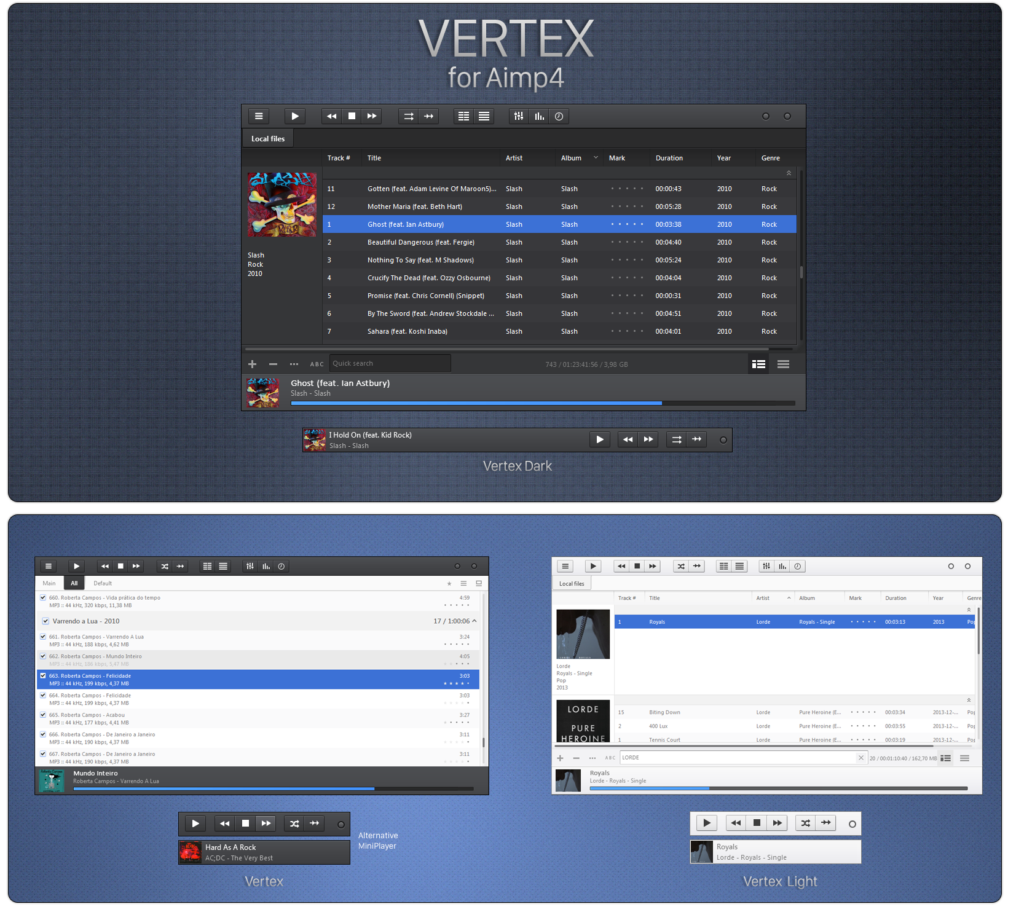Uncheck track 662 Mundo Inteiro
The image size is (1016, 912).
[x=43, y=656]
